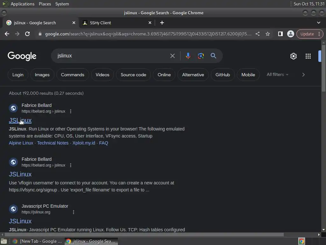Open the Alpine Linux sitelink
Screen dimensions: 326x245
tap(21, 143)
